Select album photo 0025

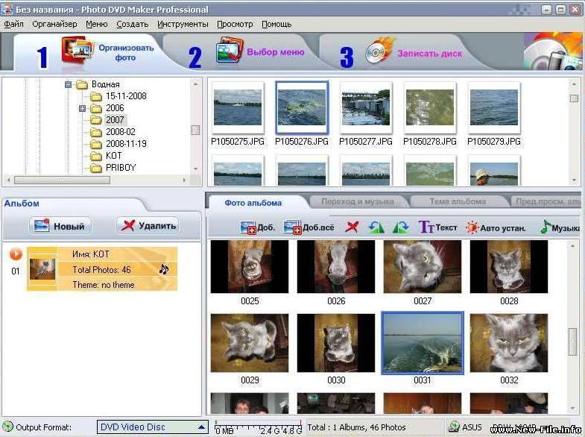pos(250,266)
